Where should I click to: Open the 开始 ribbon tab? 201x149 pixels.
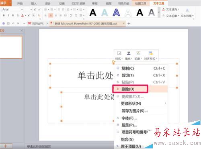(x=20, y=4)
